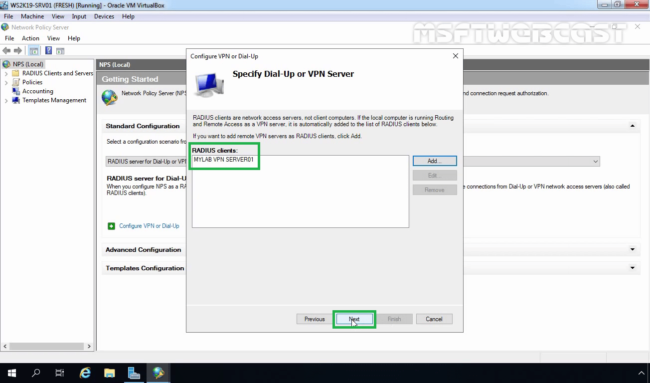Click the back navigation arrow
Viewport: 650px width, 383px height.
[6, 50]
